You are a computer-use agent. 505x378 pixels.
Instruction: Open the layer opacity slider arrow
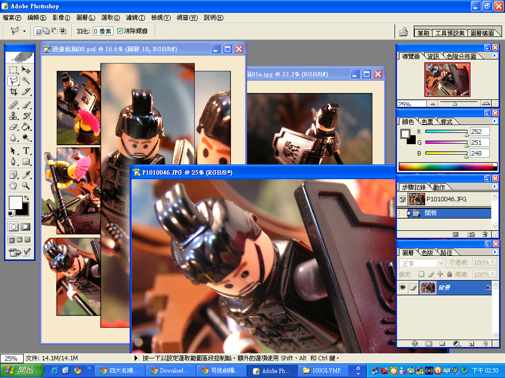click(493, 262)
